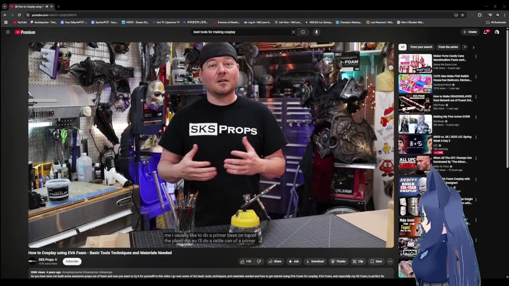Image resolution: width=509 pixels, height=286 pixels.
Task: Click the Ask button
Action: (293, 261)
